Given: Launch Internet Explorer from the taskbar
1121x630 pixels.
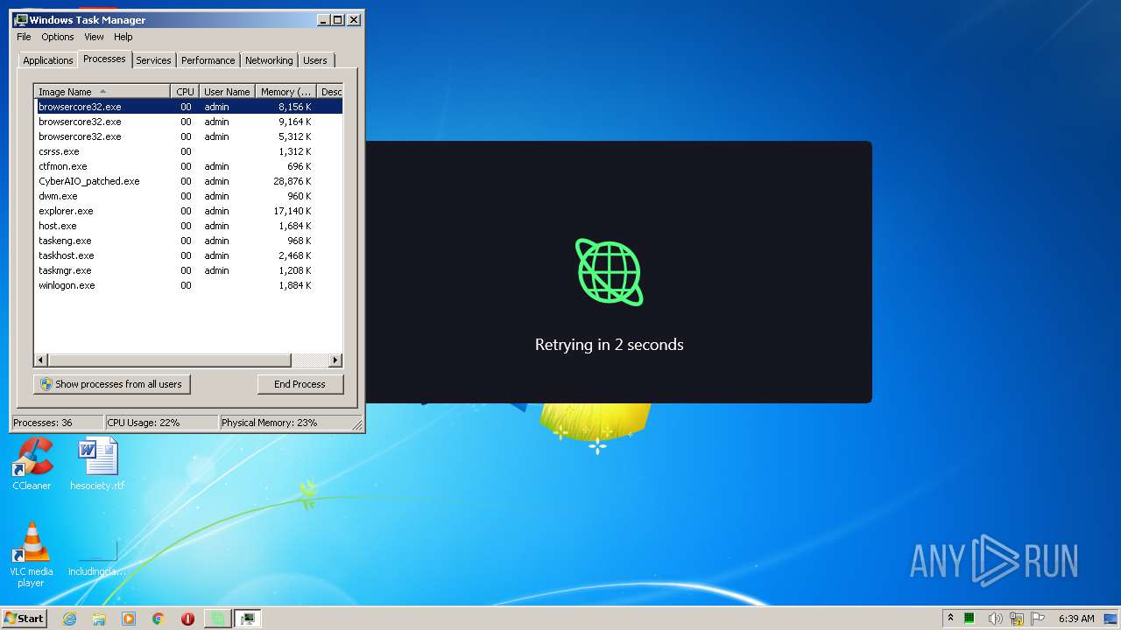Looking at the screenshot, I should click(70, 619).
